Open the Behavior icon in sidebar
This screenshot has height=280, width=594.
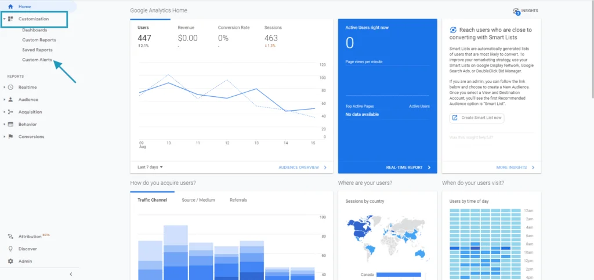(x=10, y=124)
